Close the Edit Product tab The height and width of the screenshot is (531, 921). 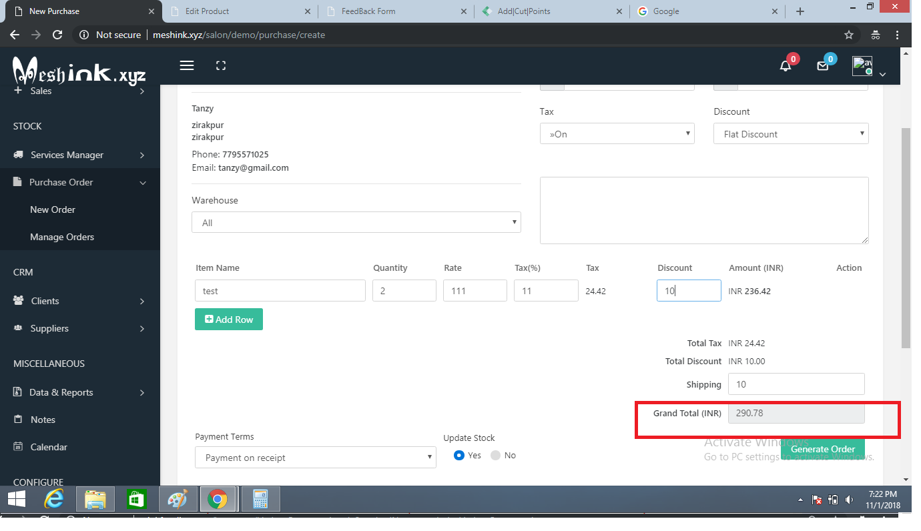tap(307, 11)
